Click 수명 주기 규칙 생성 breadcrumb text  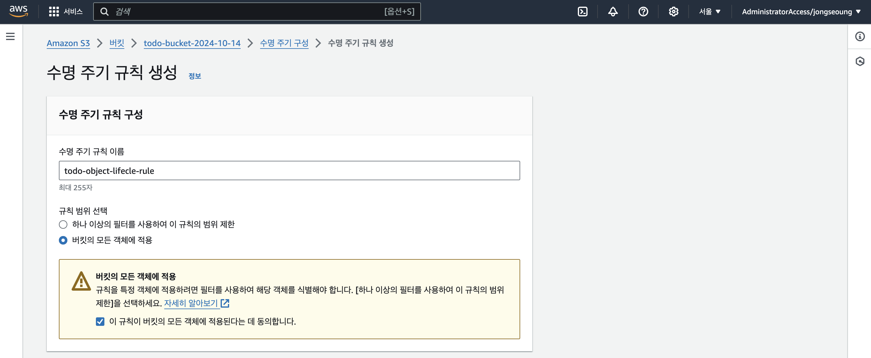[361, 43]
